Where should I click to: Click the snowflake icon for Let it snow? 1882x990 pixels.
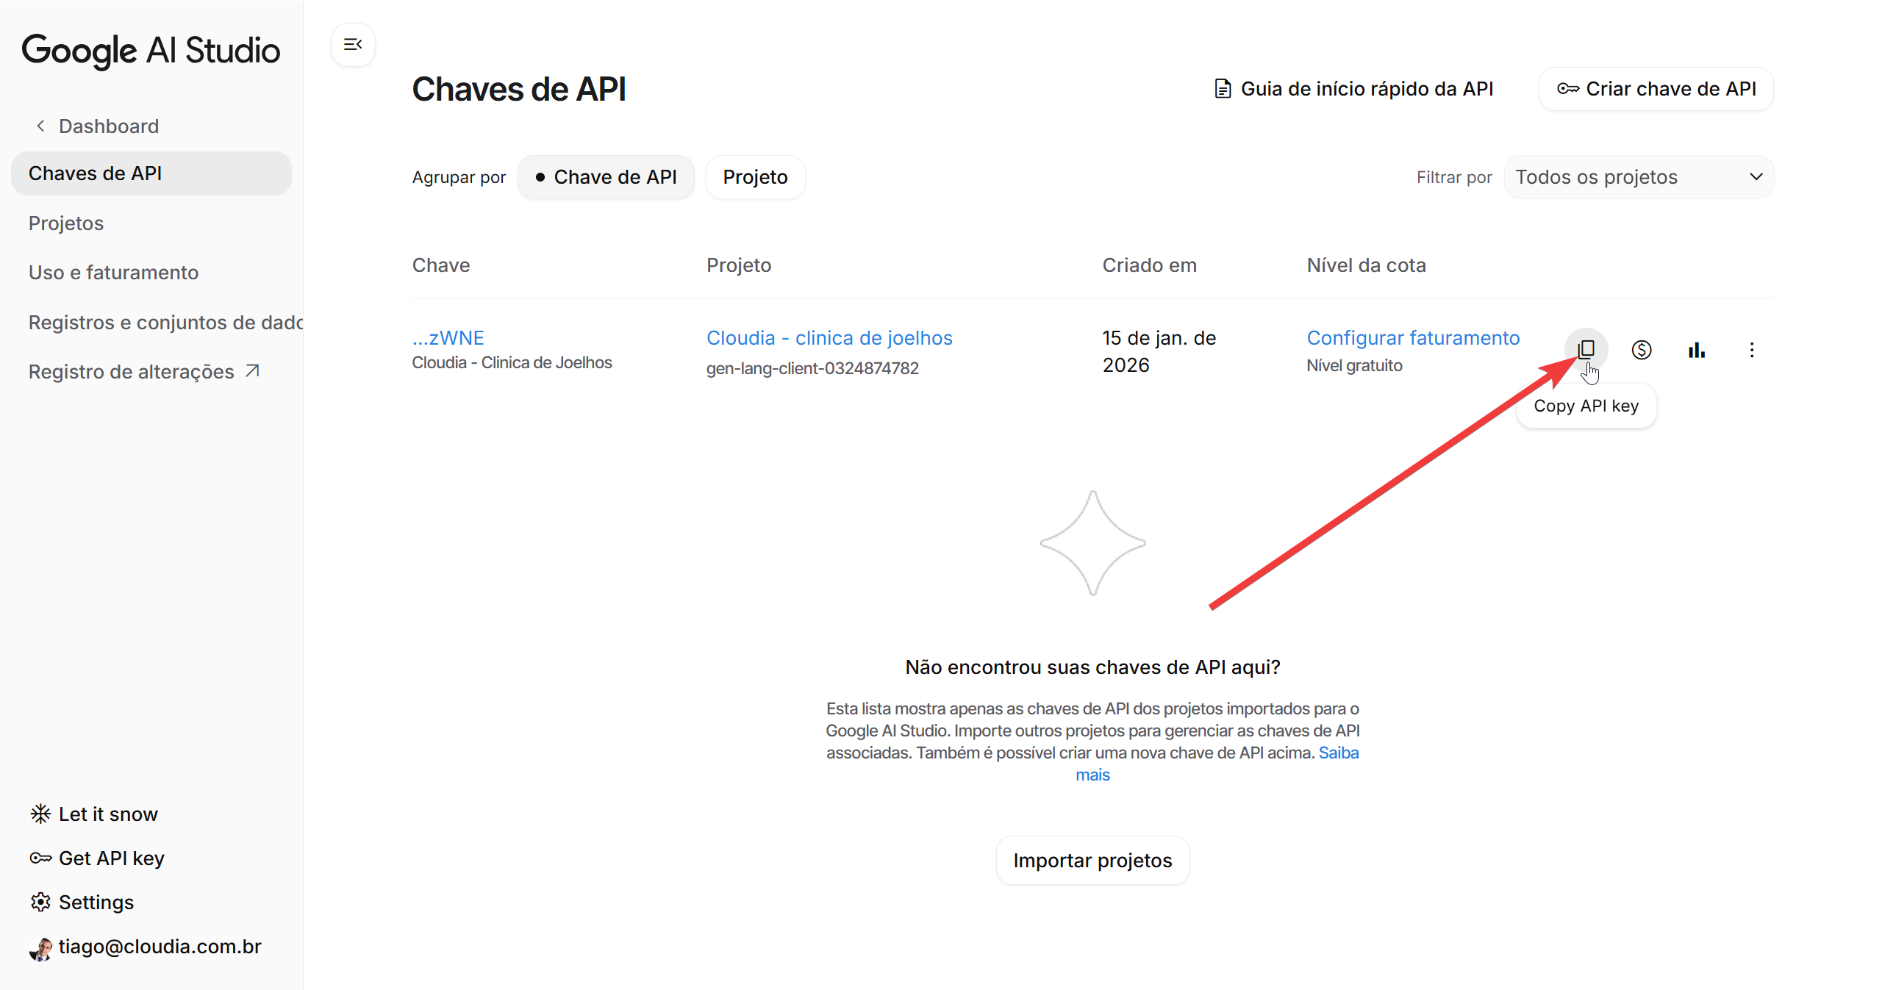point(40,814)
